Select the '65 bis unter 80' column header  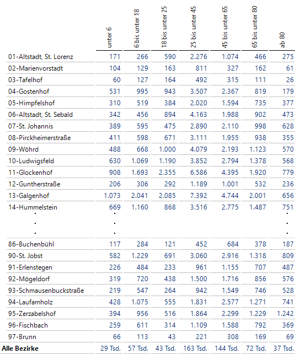click(254, 27)
